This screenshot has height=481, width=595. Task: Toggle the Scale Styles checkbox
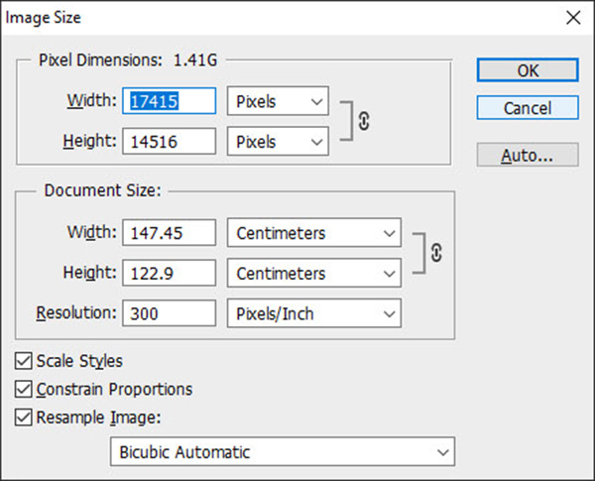click(24, 361)
